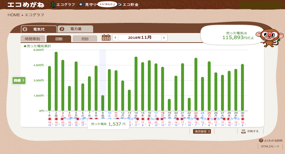Click the 4,500円 axis label
This screenshot has height=154, width=285.
coord(38,65)
